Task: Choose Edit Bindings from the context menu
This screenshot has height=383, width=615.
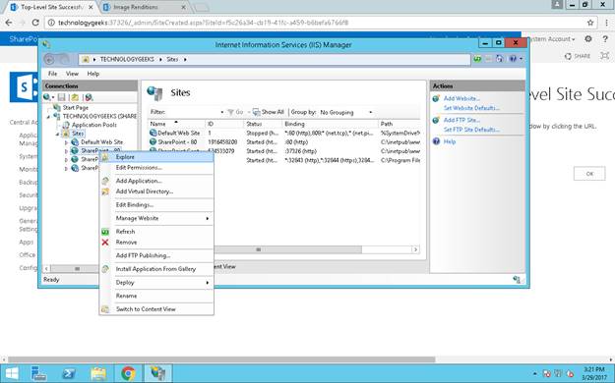Action: 156,205
